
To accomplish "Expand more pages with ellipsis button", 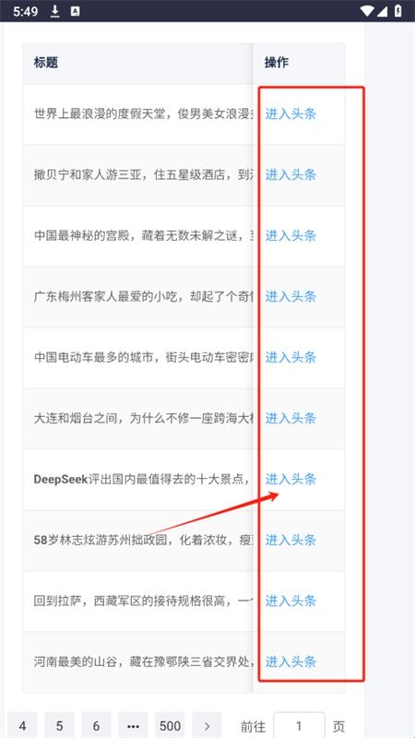I will [133, 726].
